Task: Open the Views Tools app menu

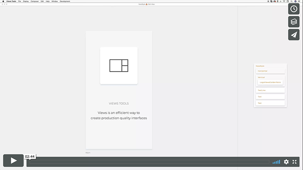Action: 11,2
